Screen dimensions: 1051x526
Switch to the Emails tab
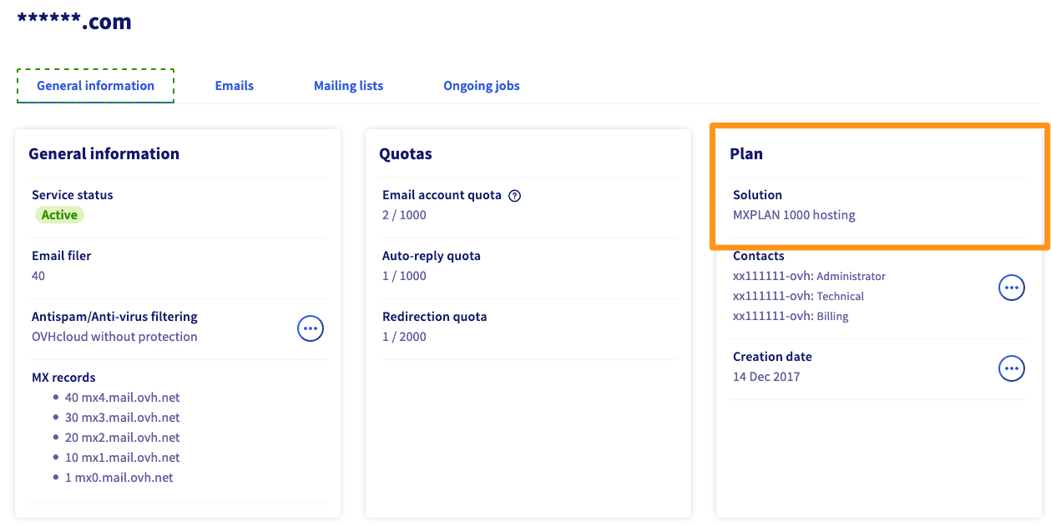234,86
